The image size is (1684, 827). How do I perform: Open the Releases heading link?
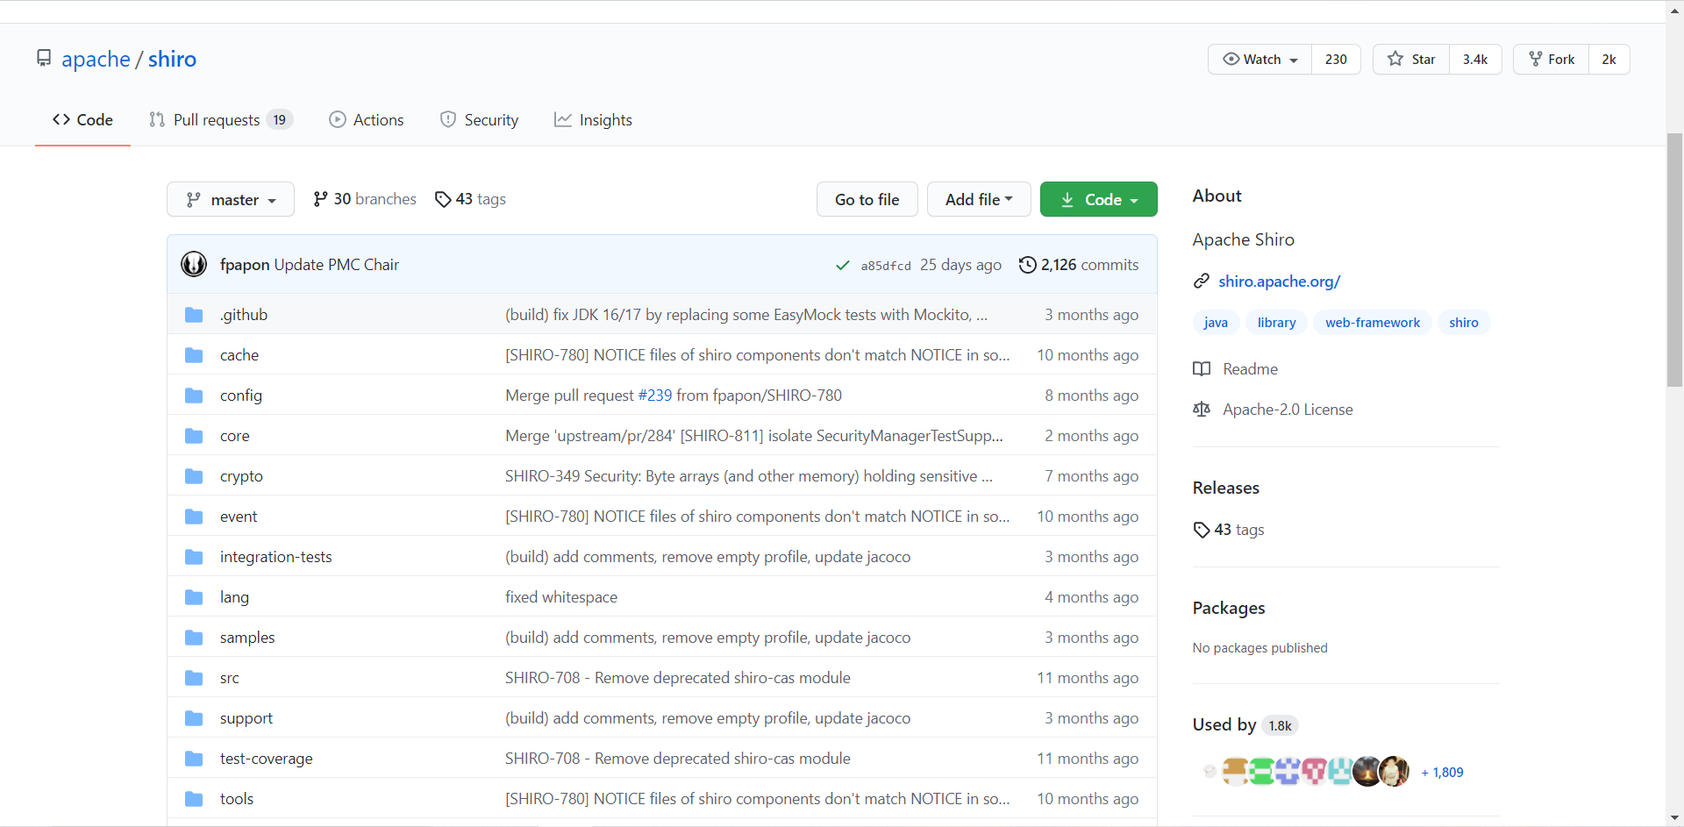point(1225,488)
